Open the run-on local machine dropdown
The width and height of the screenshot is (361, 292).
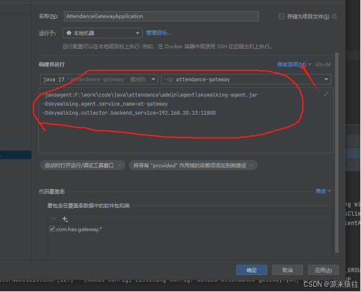coord(102,33)
